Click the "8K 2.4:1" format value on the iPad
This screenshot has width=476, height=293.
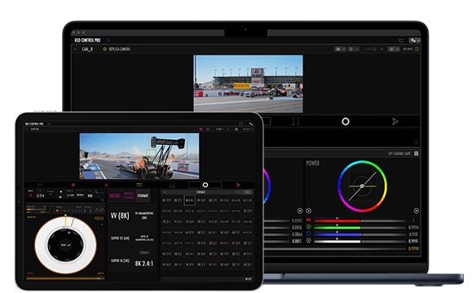[x=144, y=264]
